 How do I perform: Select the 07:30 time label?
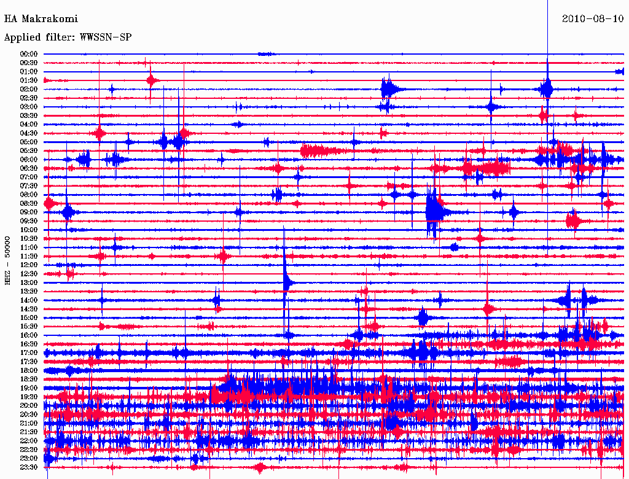tap(28, 186)
